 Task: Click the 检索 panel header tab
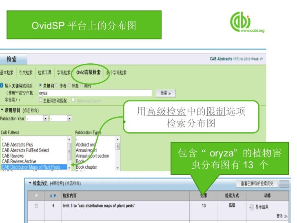(x=13, y=59)
